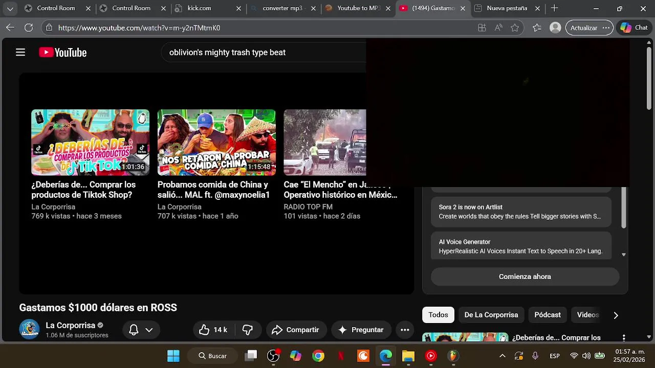
Task: Open La Corporrisa channel avatar
Action: [29, 329]
